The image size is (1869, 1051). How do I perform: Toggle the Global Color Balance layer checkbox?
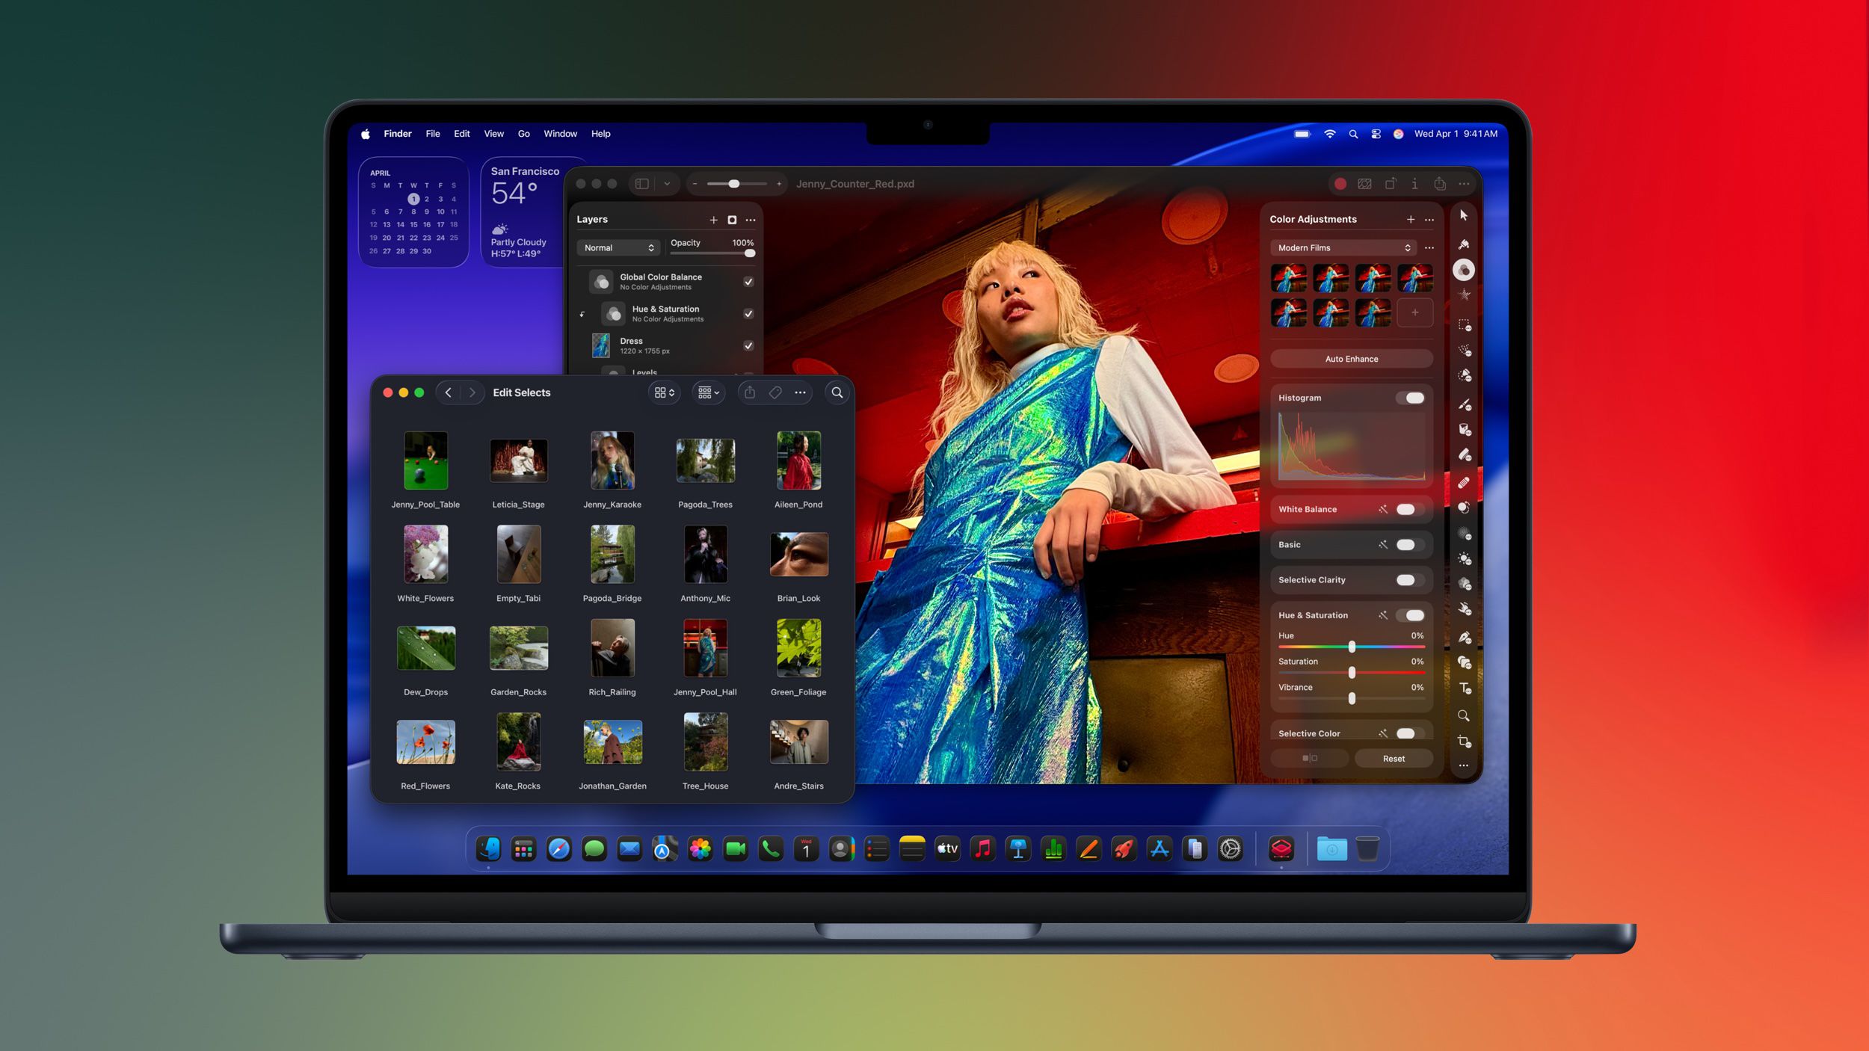tap(748, 282)
